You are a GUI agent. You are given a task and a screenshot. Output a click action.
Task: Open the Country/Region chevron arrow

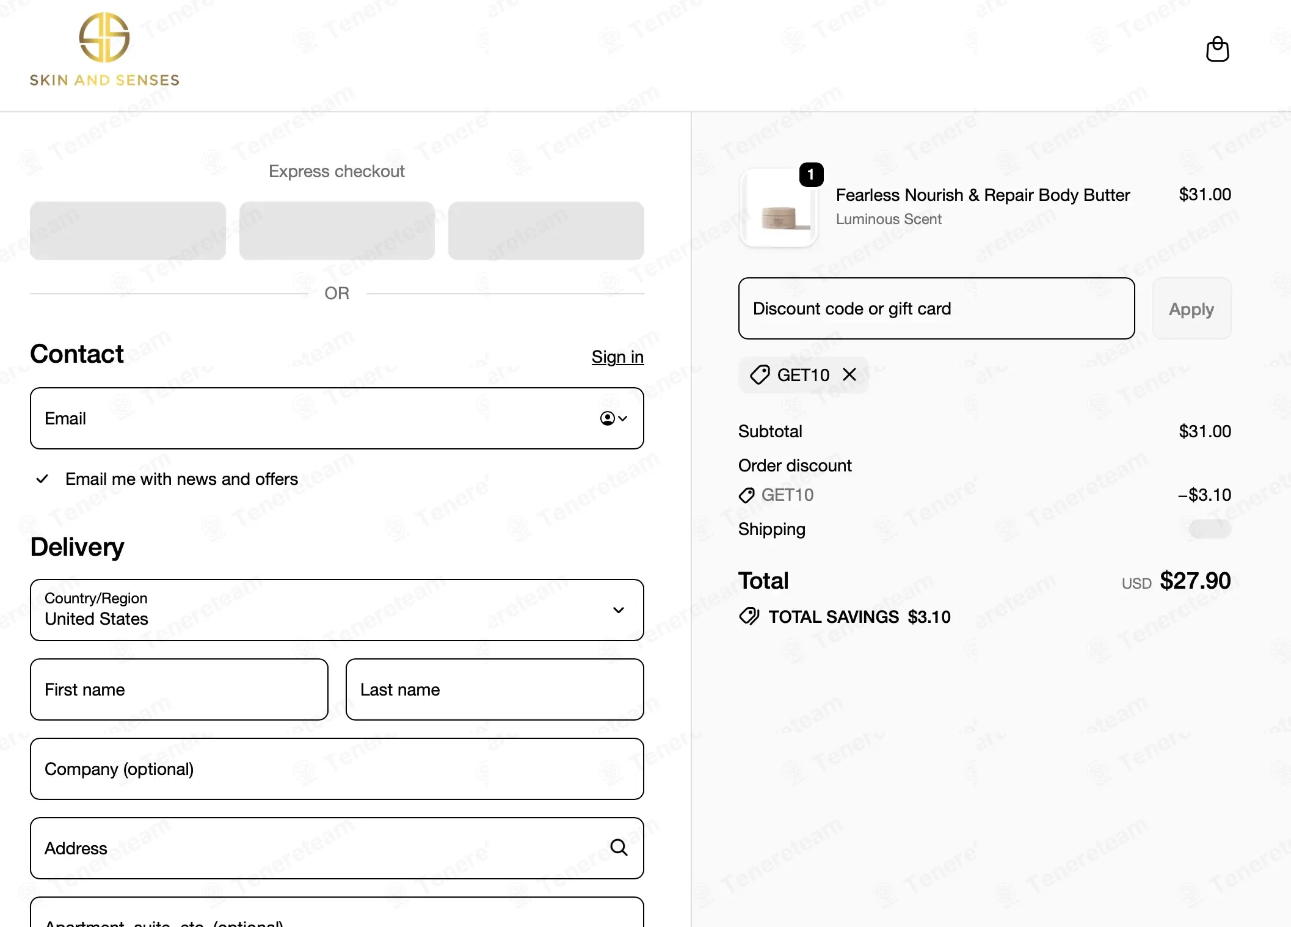(619, 609)
